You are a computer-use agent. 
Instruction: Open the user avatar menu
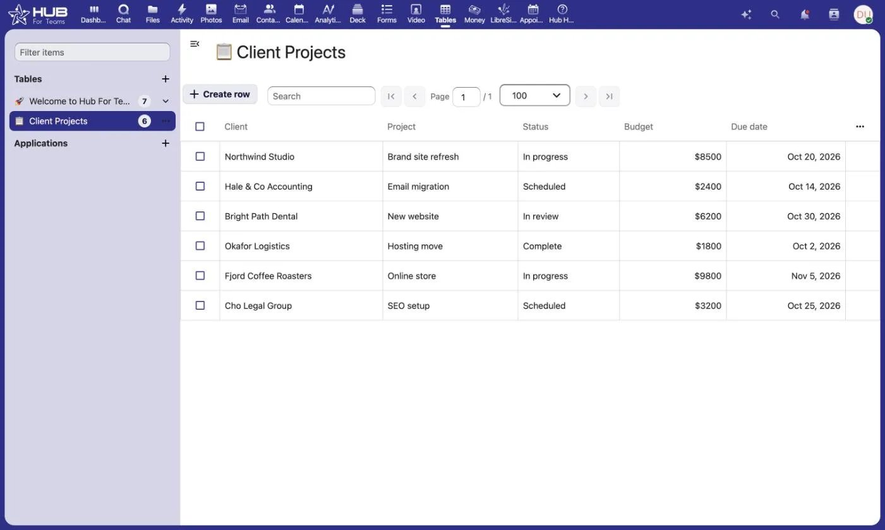point(863,15)
